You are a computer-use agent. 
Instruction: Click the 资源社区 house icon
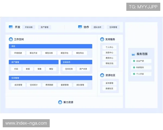click(102, 75)
